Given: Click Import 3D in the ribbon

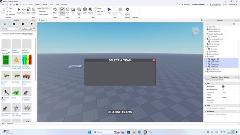Looking at the screenshot, I should (79, 11).
